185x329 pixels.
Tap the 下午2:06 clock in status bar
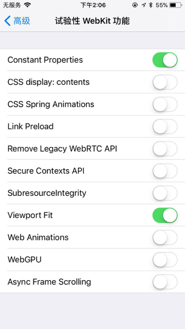93,5
